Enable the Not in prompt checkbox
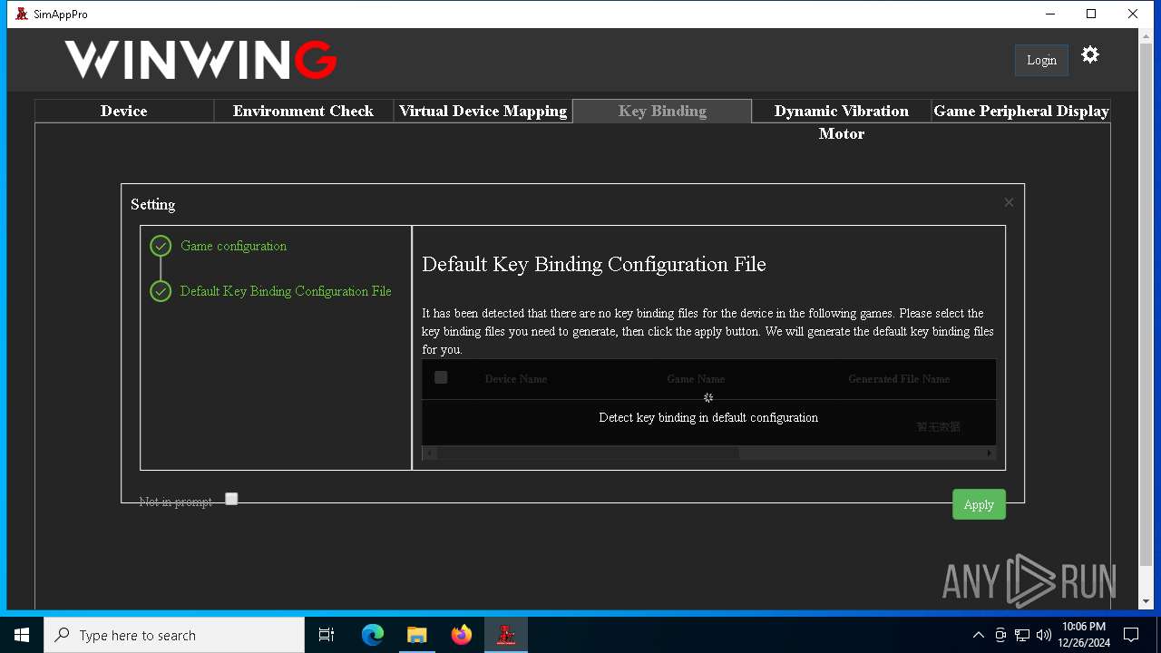Image resolution: width=1161 pixels, height=653 pixels. point(231,499)
